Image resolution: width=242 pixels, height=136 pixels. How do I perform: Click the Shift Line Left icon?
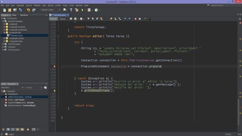[x=125, y=19]
